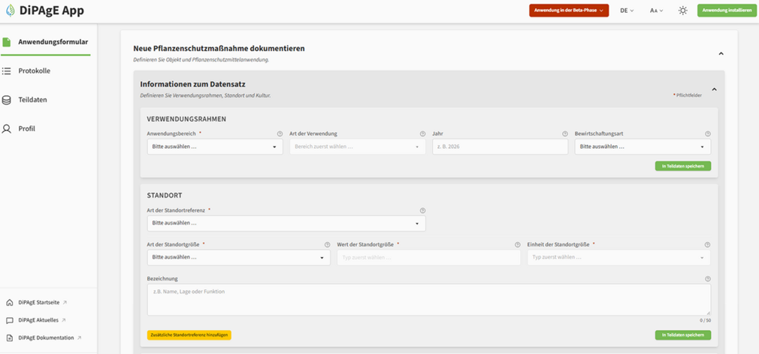Click the Anwendungsformular document icon in sidebar
Image resolution: width=759 pixels, height=354 pixels.
point(6,42)
